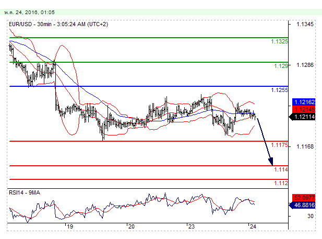Click the red support label 1.1175

coord(279,145)
